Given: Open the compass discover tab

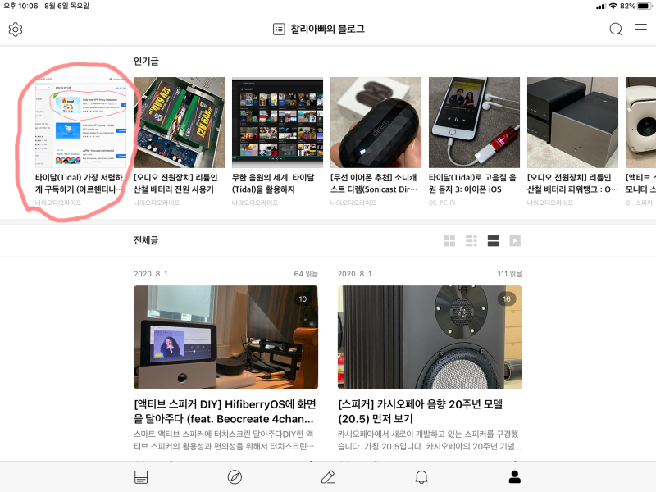Looking at the screenshot, I should 235,477.
